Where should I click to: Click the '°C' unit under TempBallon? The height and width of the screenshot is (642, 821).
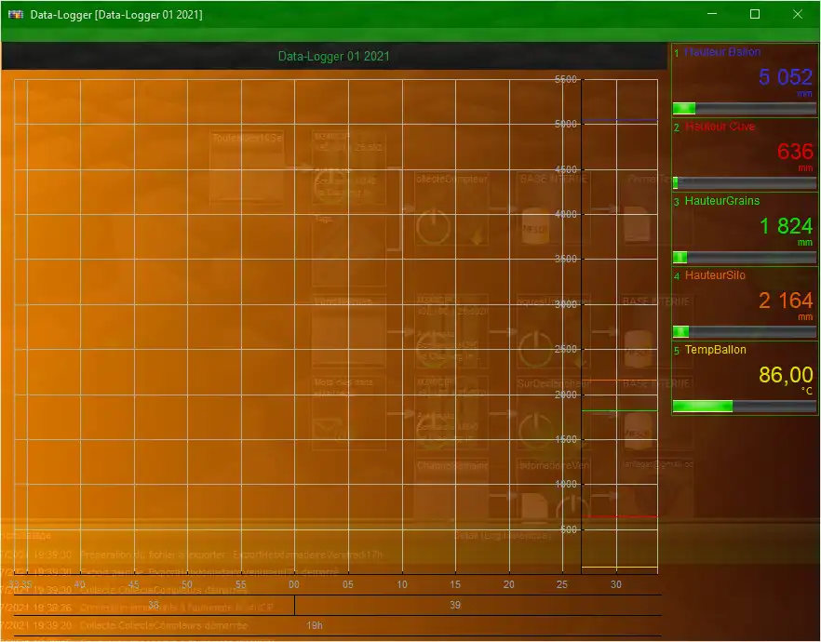pyautogui.click(x=807, y=391)
